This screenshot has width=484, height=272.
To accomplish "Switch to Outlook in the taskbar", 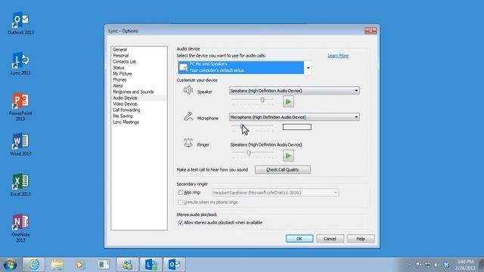I will [175, 264].
